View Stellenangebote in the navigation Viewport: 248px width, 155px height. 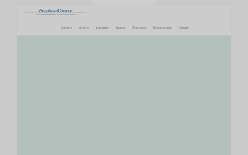162,28
